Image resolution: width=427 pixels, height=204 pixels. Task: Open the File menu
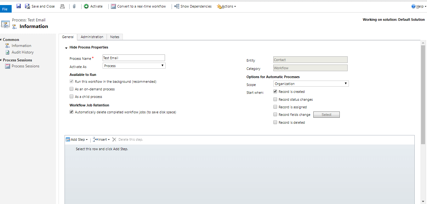click(5, 9)
